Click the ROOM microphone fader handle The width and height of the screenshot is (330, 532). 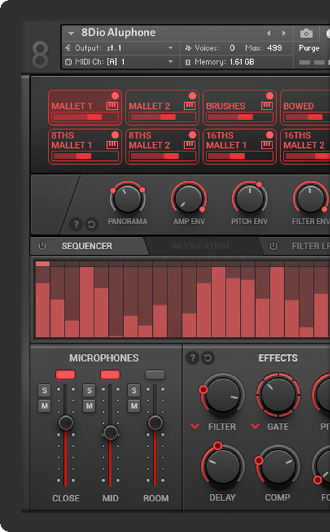pyautogui.click(x=155, y=423)
